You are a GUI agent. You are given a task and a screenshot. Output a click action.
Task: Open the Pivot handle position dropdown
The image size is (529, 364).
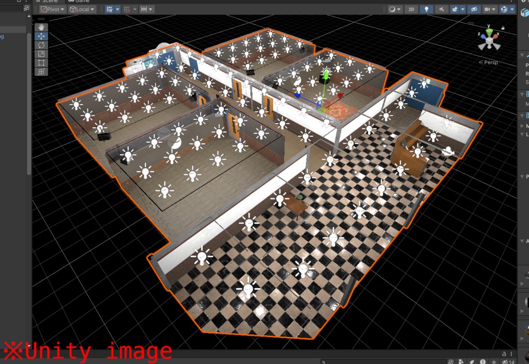click(52, 9)
